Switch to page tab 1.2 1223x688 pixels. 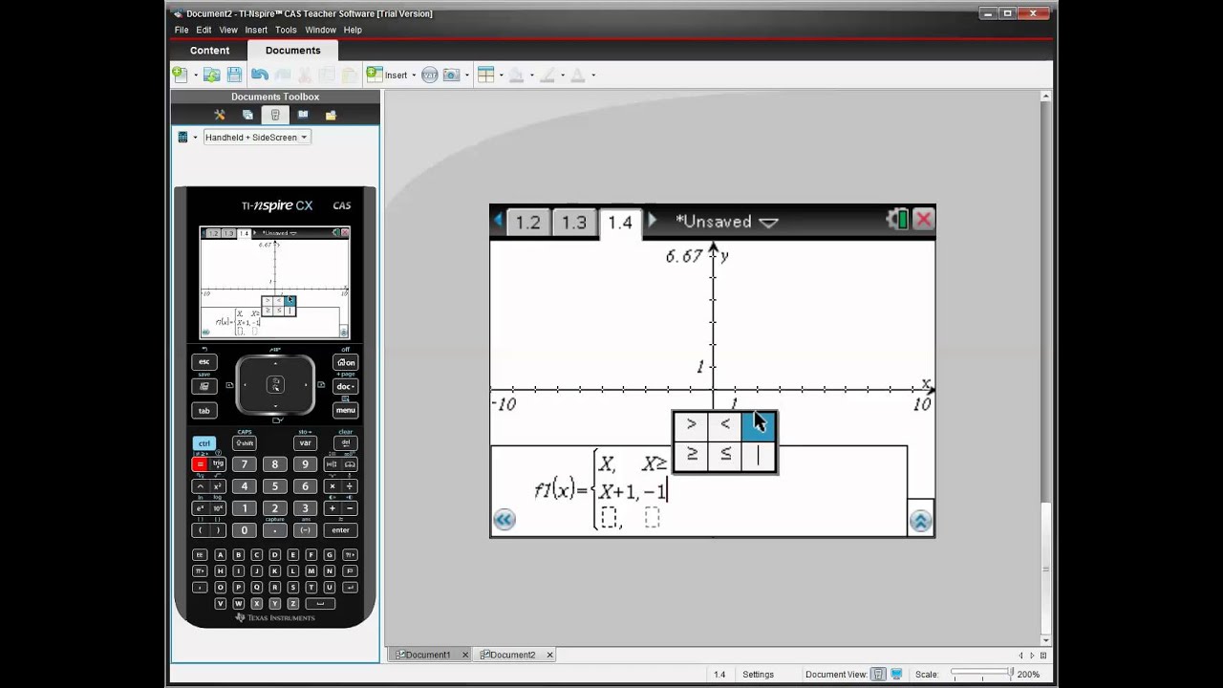tap(527, 222)
